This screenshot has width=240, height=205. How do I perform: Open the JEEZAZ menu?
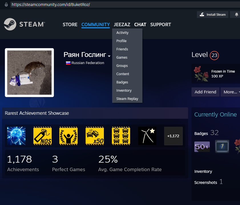click(122, 24)
